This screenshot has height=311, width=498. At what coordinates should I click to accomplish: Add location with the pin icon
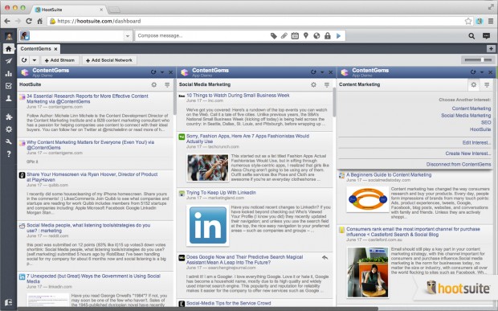pos(305,35)
